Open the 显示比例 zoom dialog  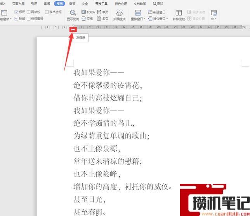[73, 15]
